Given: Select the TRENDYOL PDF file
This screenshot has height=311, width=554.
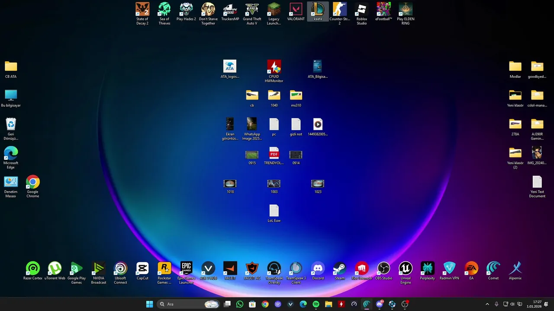Looking at the screenshot, I should click(274, 156).
